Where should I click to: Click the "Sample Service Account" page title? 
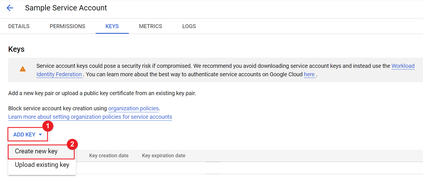point(66,8)
